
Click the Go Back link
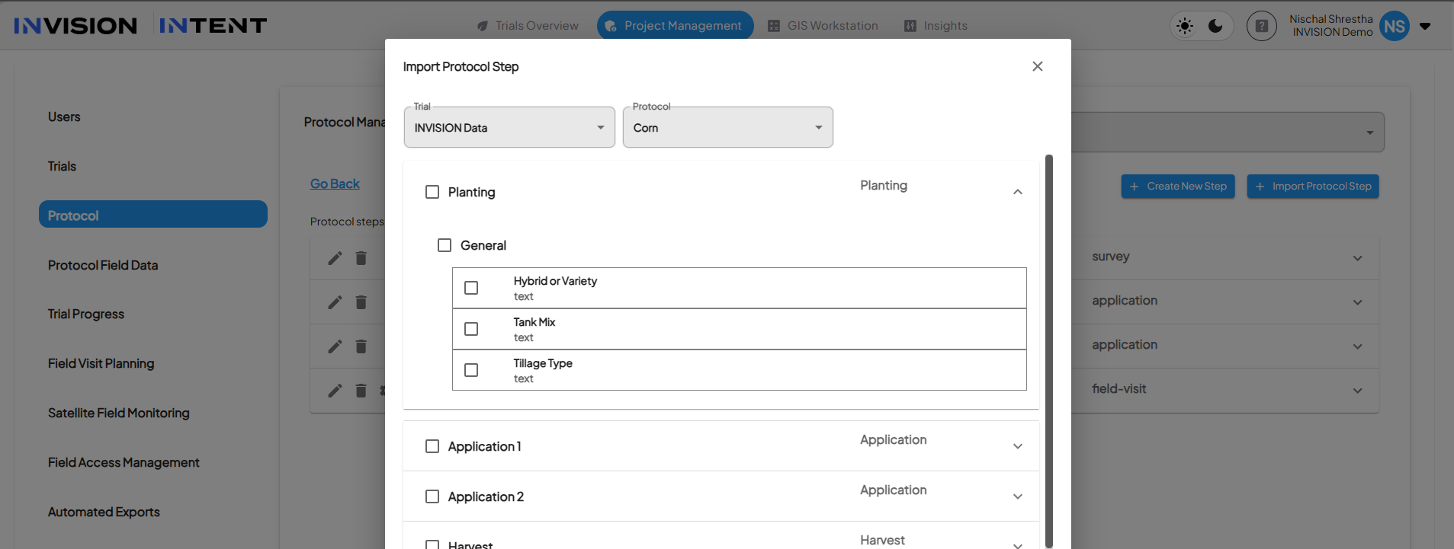(x=335, y=184)
